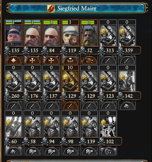This screenshot has height=162, width=152.
Task: Click the banner icon under the 119-kill hero
Action: (x=70, y=61)
